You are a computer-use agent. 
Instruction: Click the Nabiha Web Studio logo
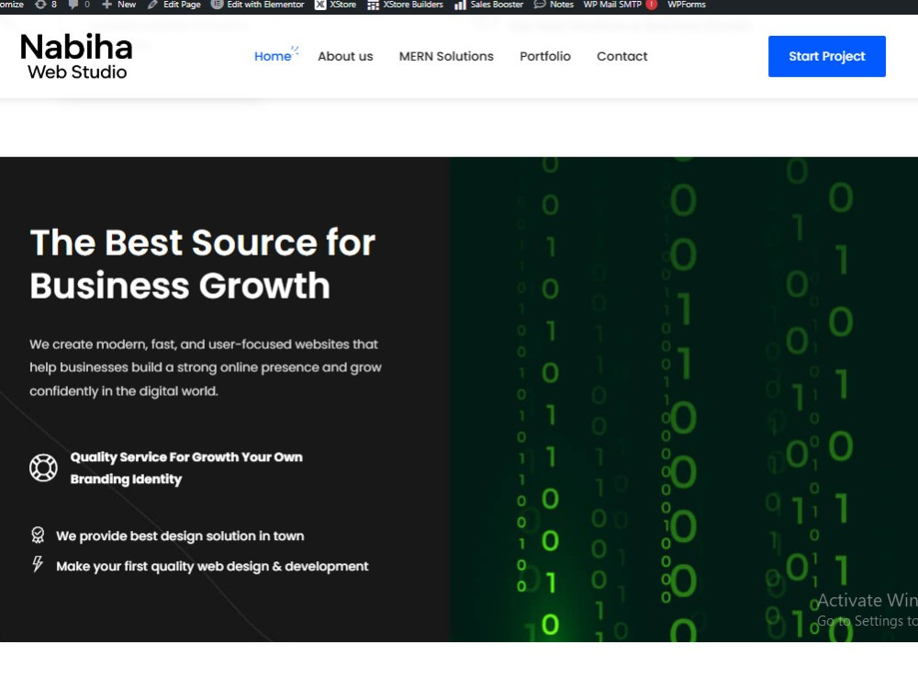coord(76,56)
